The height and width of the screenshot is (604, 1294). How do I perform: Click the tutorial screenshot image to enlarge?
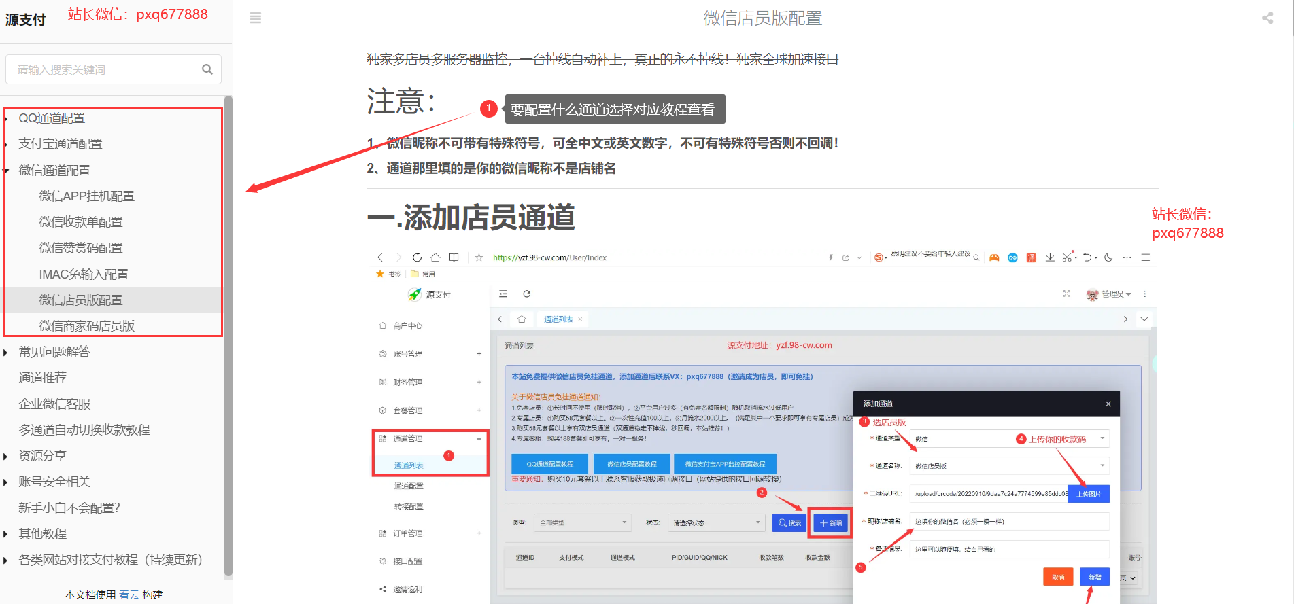pyautogui.click(x=762, y=426)
